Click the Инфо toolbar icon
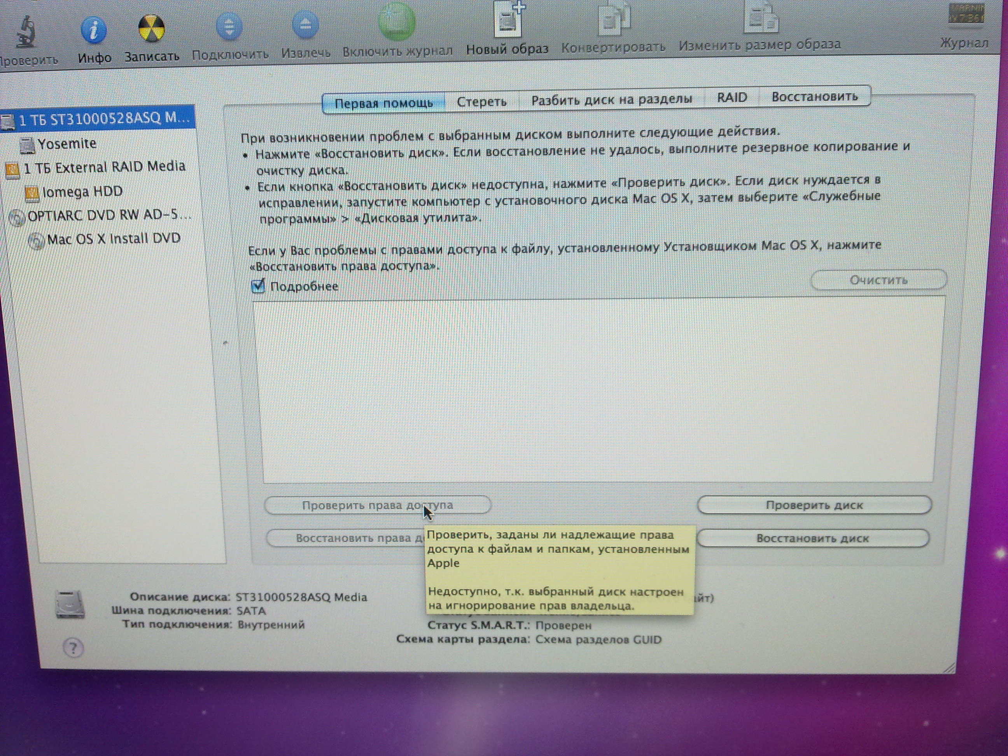The width and height of the screenshot is (1008, 756). (94, 31)
